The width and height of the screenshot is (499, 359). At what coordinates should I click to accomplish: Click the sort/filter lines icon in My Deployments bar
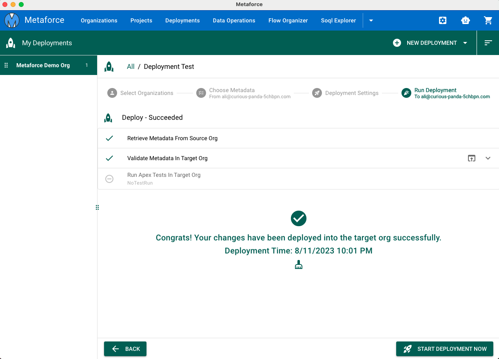[x=488, y=43]
